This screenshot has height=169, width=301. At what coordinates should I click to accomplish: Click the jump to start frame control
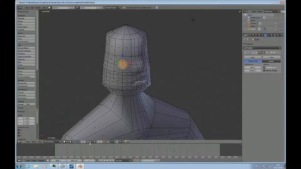(100, 161)
